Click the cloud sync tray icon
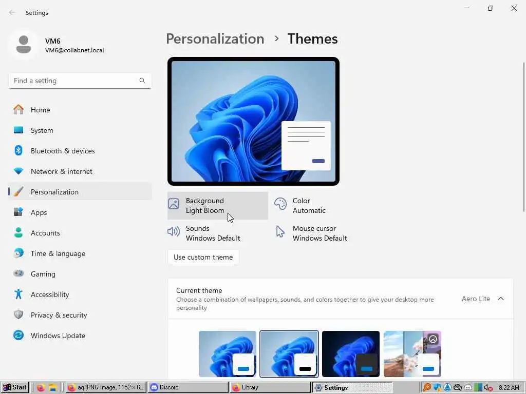Viewport: 526px width, 394px height. pyautogui.click(x=458, y=388)
